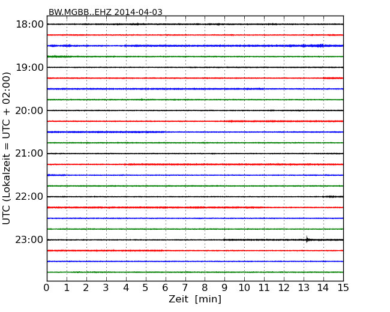
Task: Click the 0 minute tick label
Action: (47, 287)
